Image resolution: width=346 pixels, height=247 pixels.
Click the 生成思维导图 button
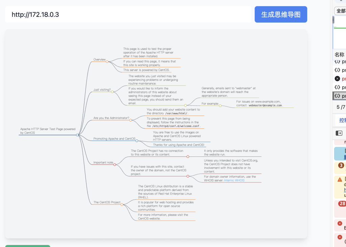click(280, 15)
